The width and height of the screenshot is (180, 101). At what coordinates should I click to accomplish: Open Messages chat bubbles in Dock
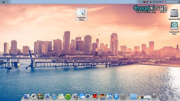(82, 97)
